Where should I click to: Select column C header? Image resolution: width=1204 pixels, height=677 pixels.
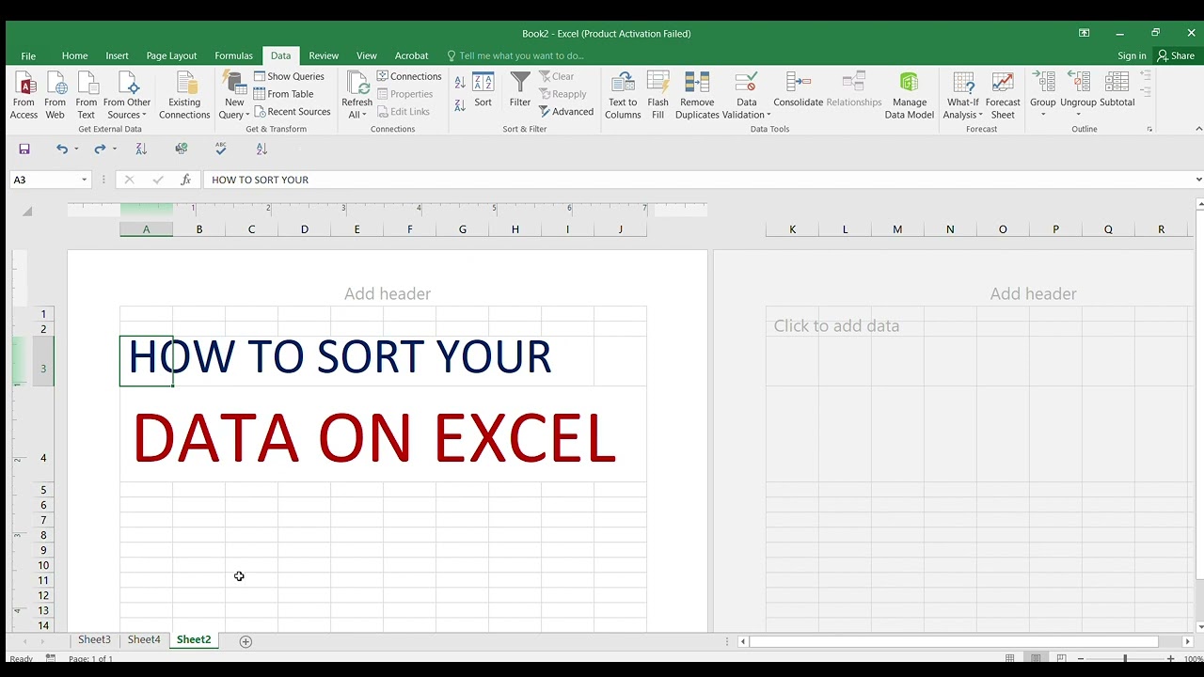pos(251,229)
